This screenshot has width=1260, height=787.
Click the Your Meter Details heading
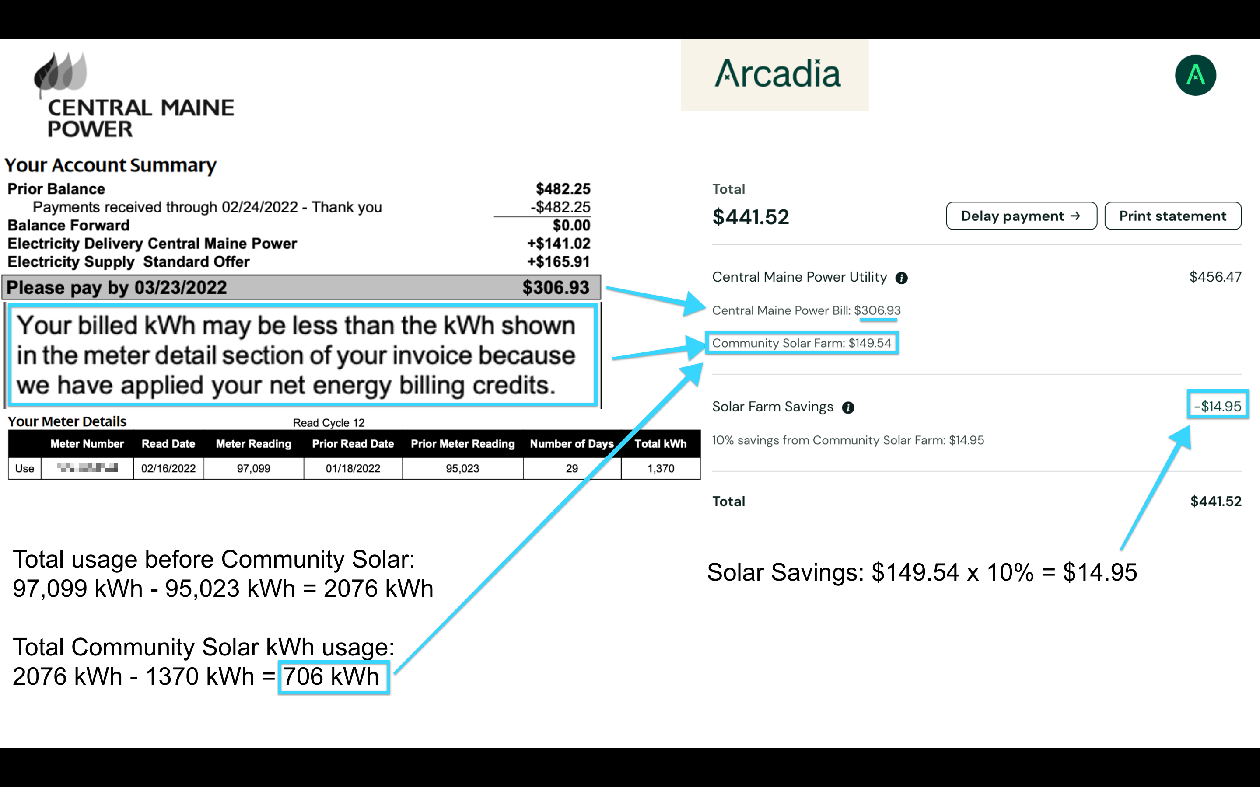point(67,421)
